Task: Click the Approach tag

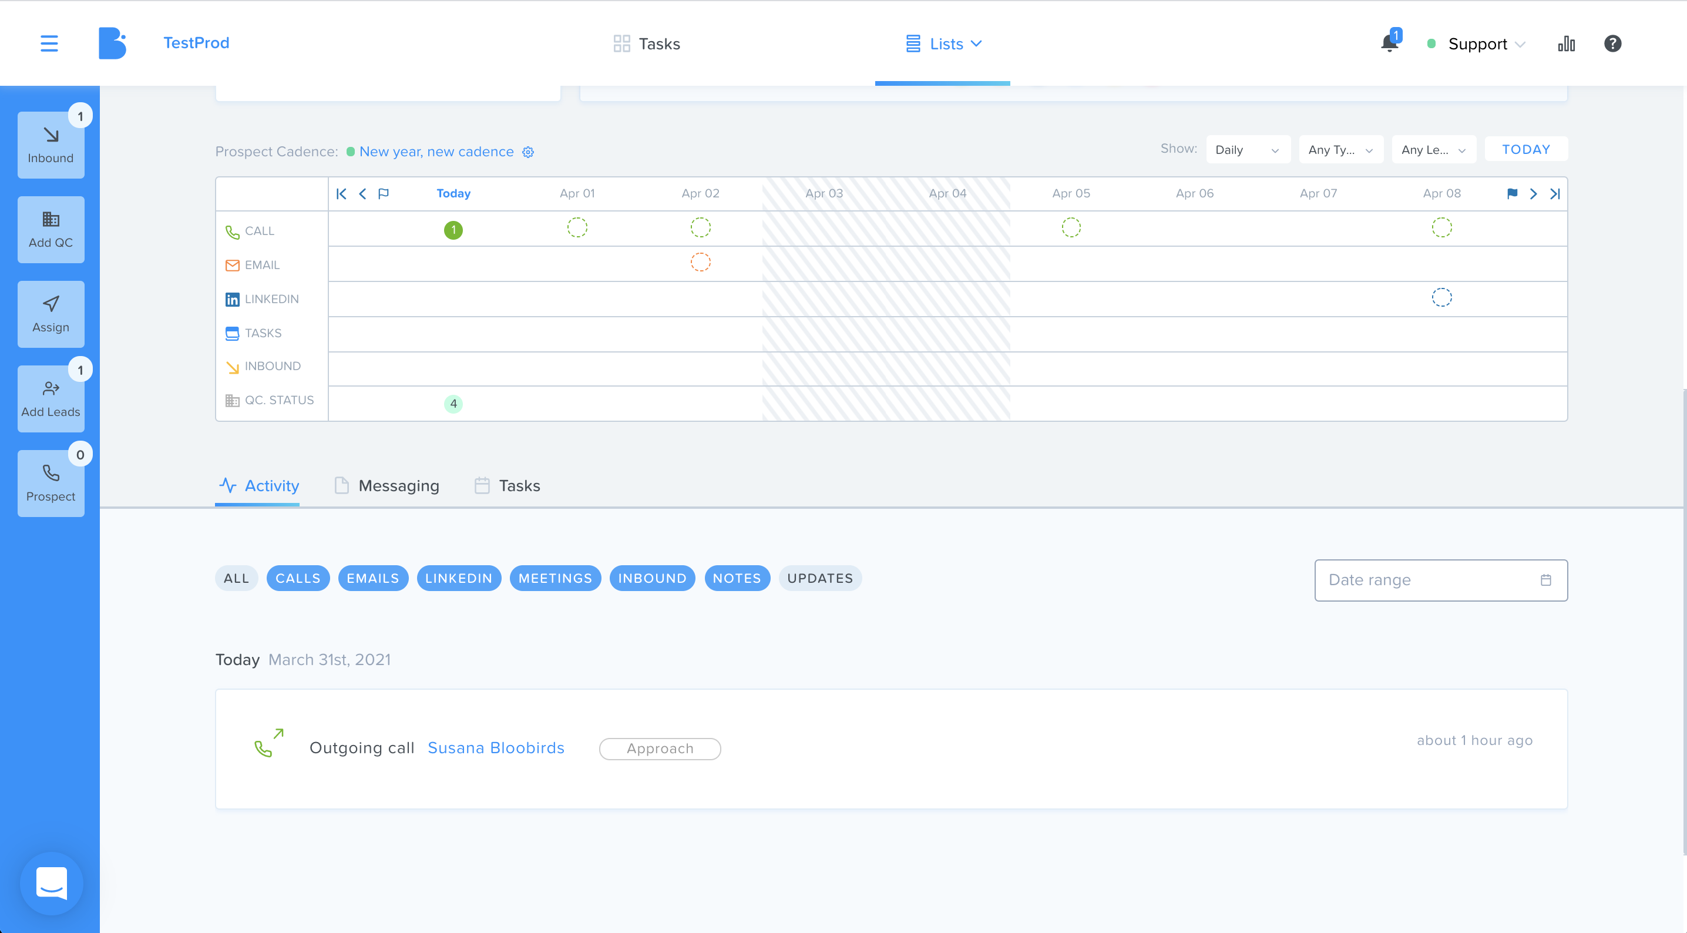Action: pos(660,749)
